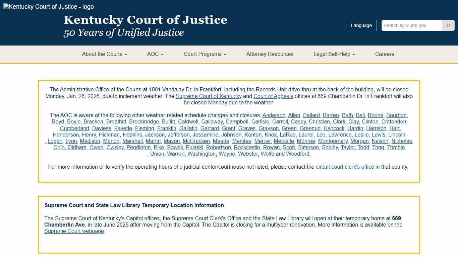Viewport: 458px width, 257px height.
Task: Open the AOC dropdown menu
Action: tap(155, 54)
